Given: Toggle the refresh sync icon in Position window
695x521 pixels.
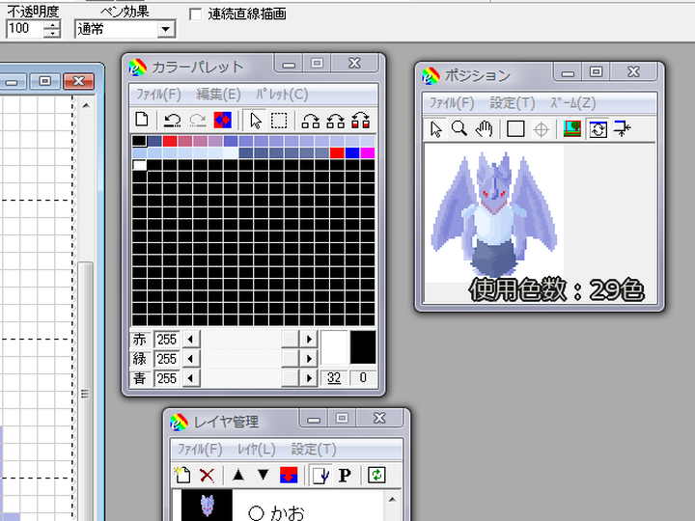Looking at the screenshot, I should 598,129.
